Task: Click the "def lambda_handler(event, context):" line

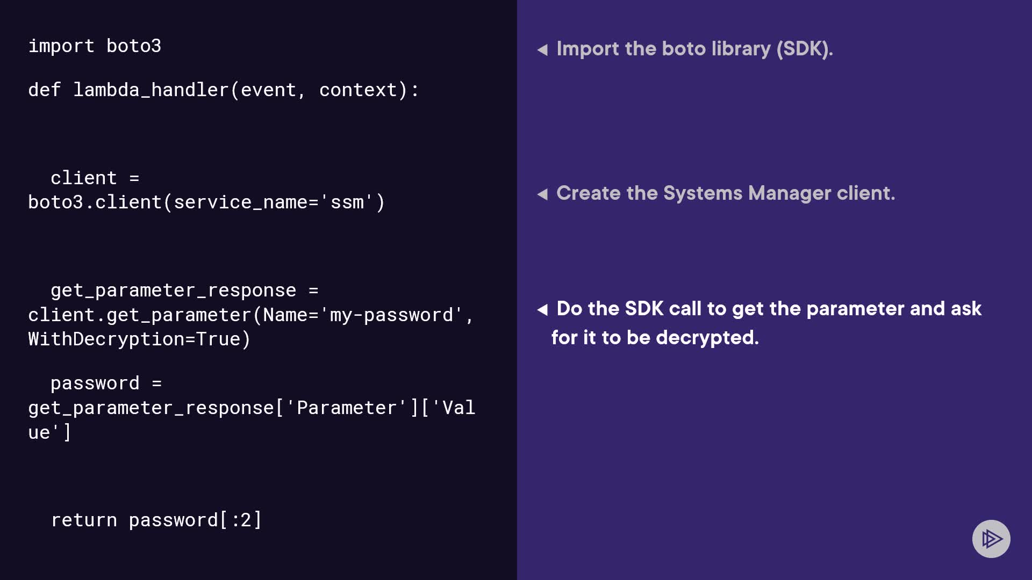Action: pos(223,90)
